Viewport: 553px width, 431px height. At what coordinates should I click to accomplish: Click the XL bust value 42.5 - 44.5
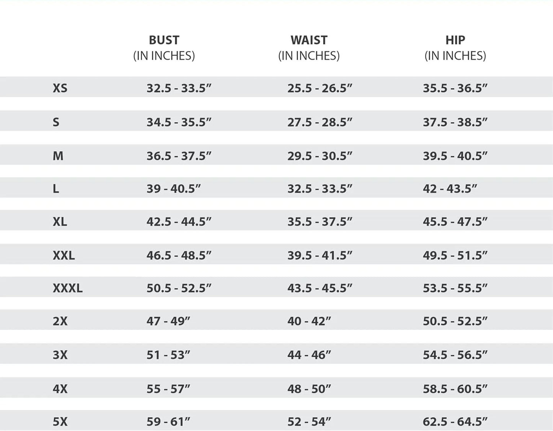pos(179,222)
